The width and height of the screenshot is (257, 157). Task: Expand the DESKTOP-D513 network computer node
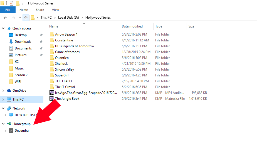coord(5,115)
